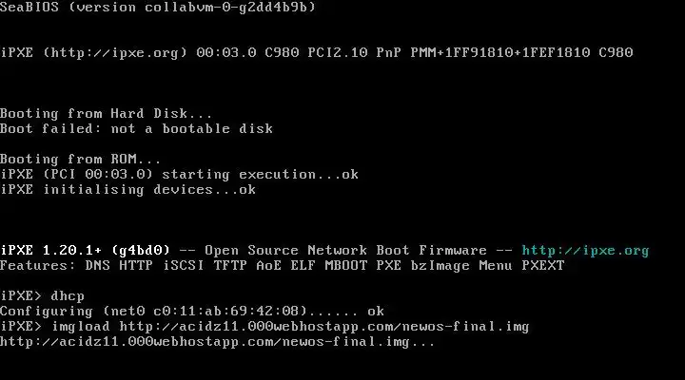
Task: Click the imgload command URL
Action: click(x=323, y=327)
